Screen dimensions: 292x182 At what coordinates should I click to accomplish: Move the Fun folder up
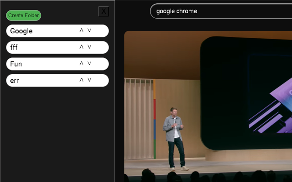[81, 63]
